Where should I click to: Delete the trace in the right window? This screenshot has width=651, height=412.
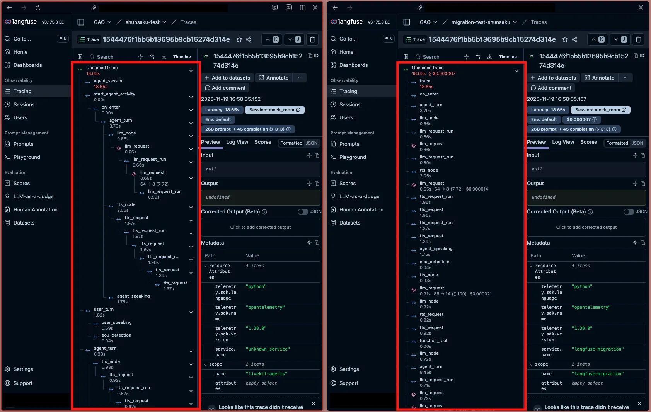pos(638,39)
